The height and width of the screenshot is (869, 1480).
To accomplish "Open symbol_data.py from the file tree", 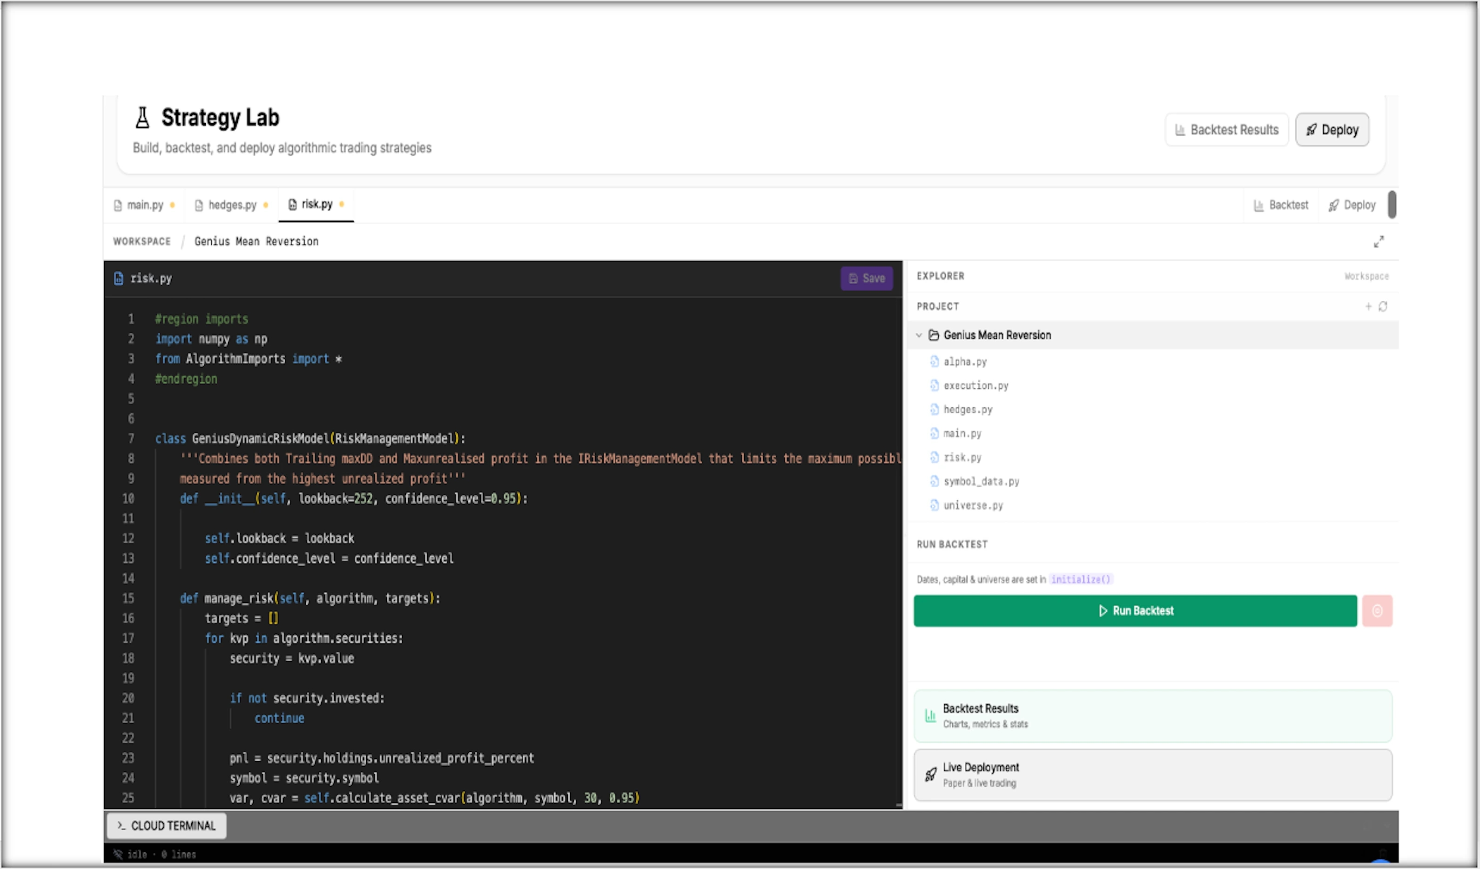I will [981, 482].
